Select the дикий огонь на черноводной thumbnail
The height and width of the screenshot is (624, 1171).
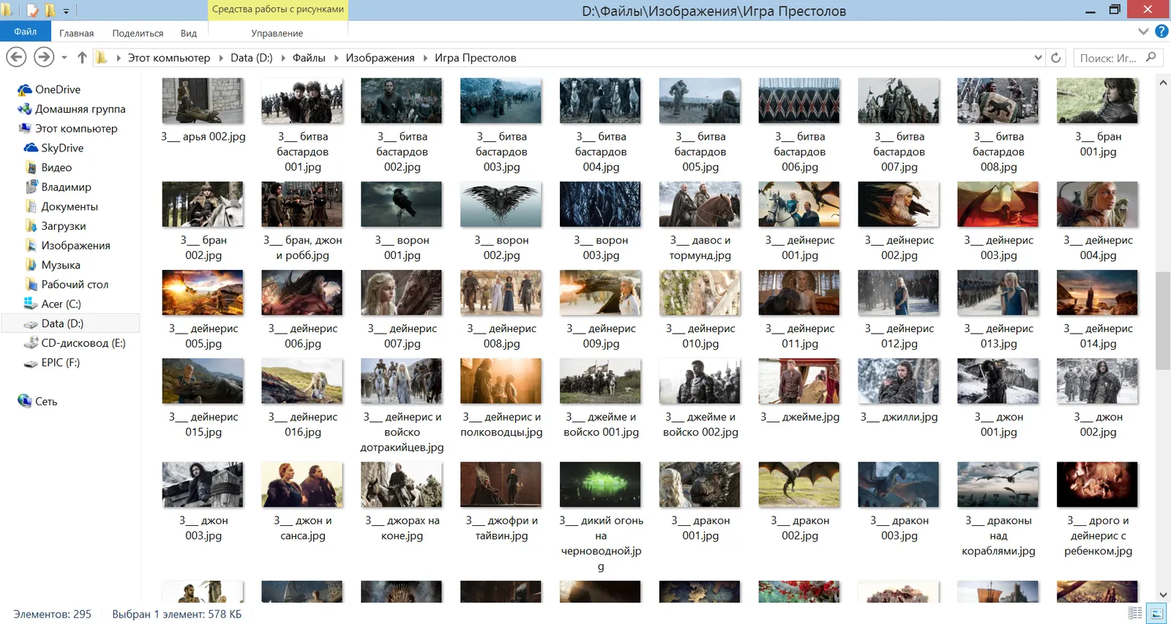pos(600,484)
